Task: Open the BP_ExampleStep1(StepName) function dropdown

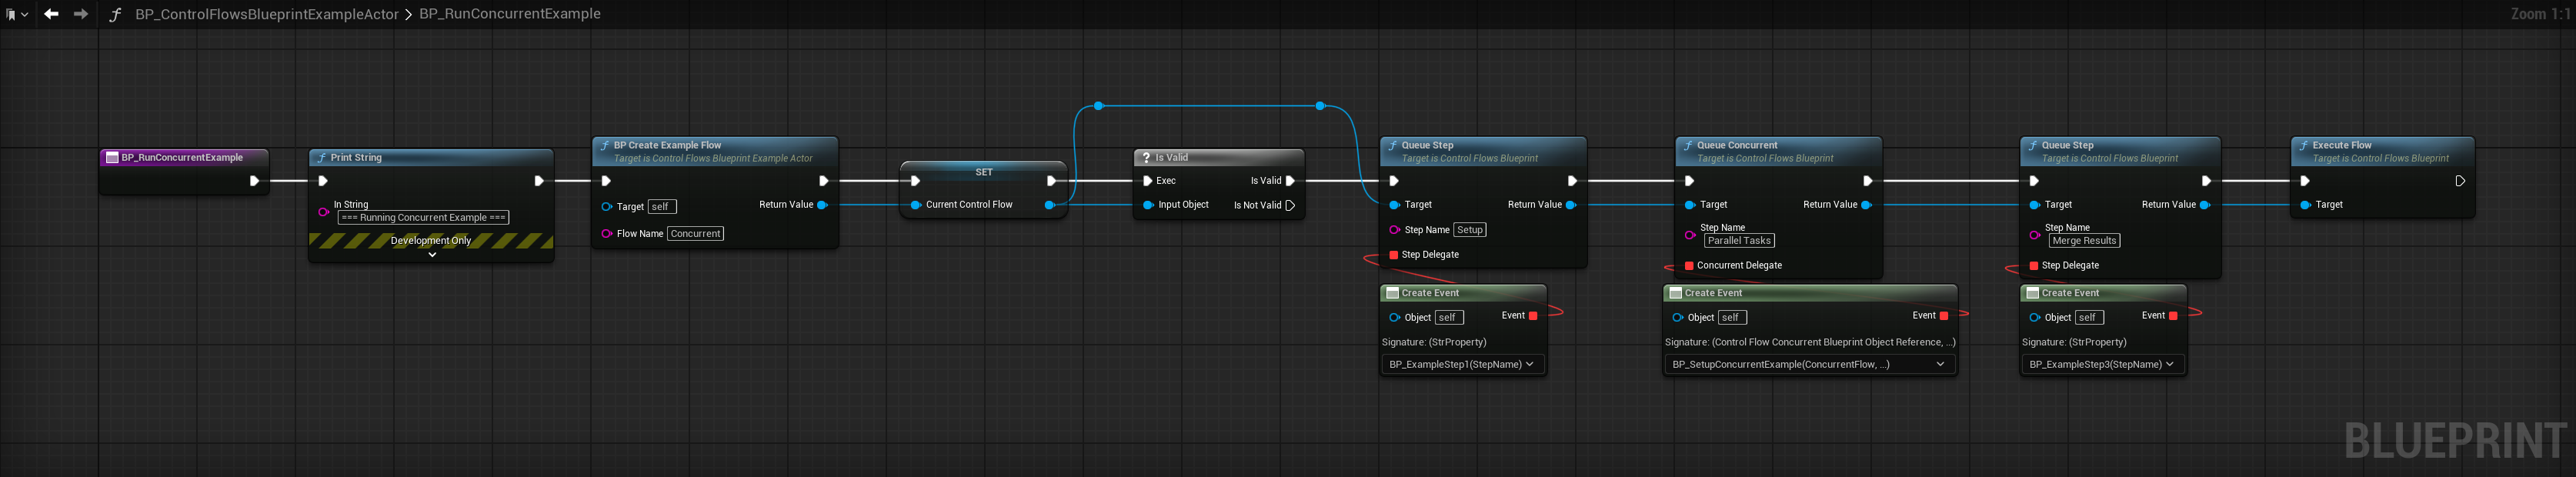Action: tap(1461, 365)
